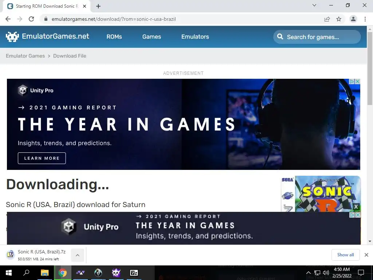Click Download File breadcrumb
The width and height of the screenshot is (373, 280).
click(x=70, y=56)
